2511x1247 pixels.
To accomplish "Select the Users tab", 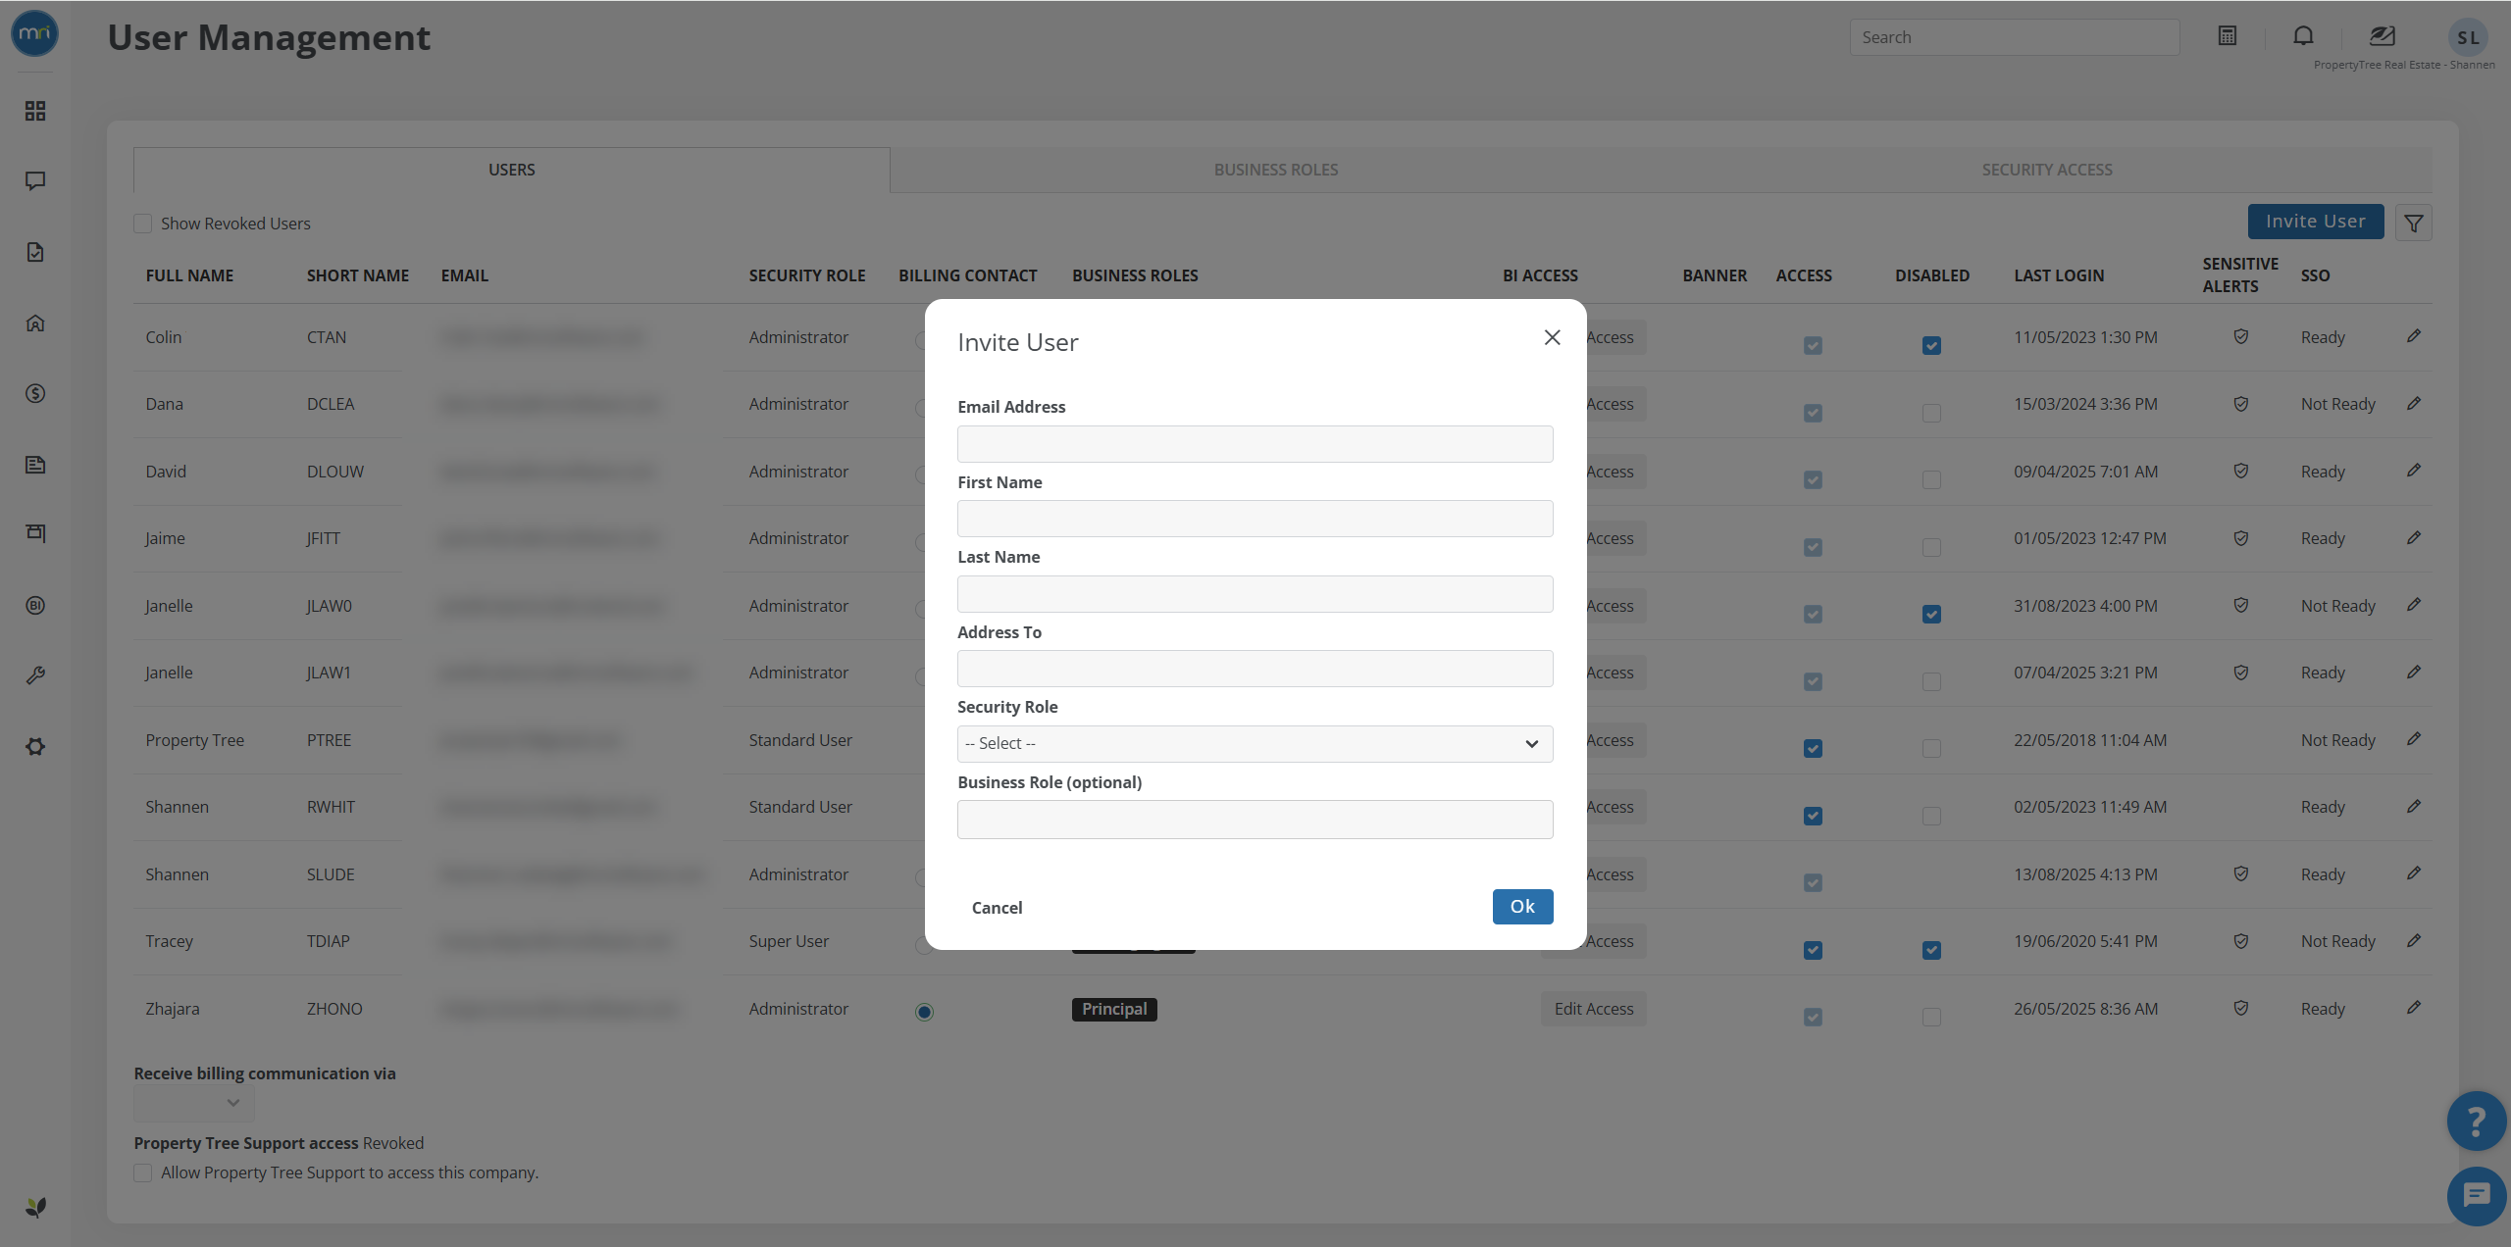I will (x=512, y=170).
